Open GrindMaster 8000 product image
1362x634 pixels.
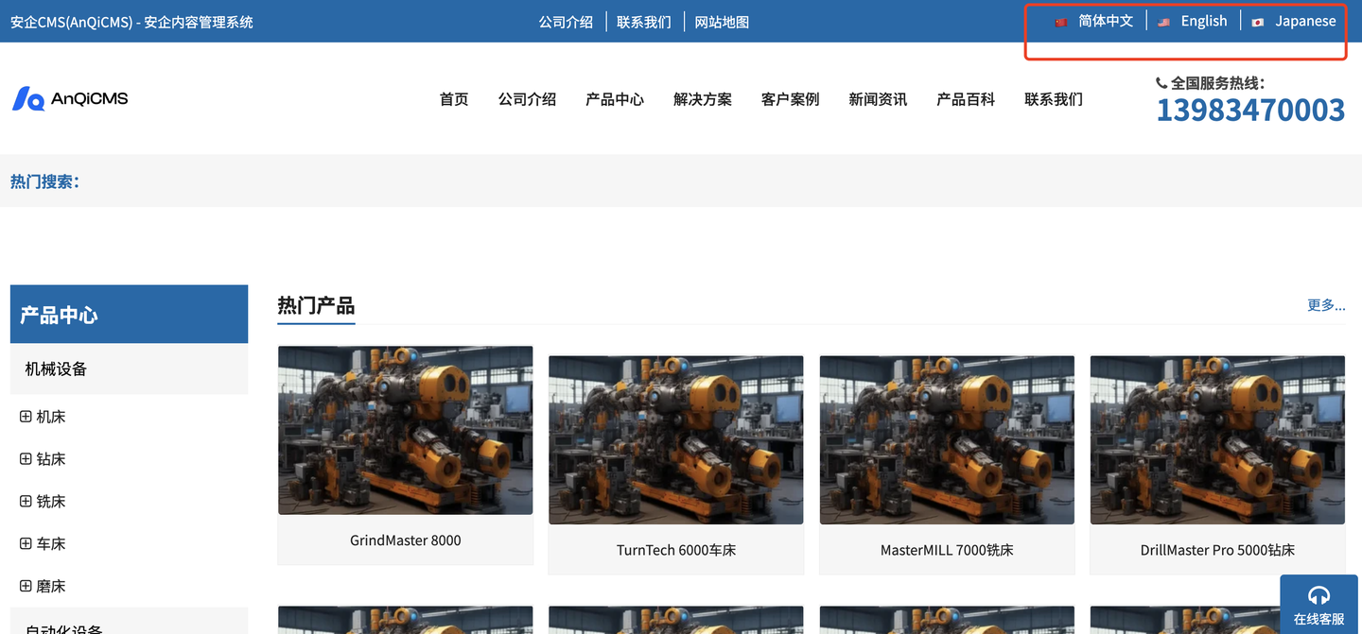click(406, 430)
